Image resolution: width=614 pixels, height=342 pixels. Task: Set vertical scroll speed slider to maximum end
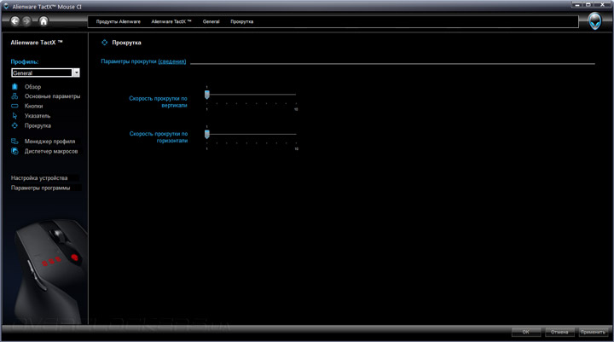pyautogui.click(x=296, y=95)
